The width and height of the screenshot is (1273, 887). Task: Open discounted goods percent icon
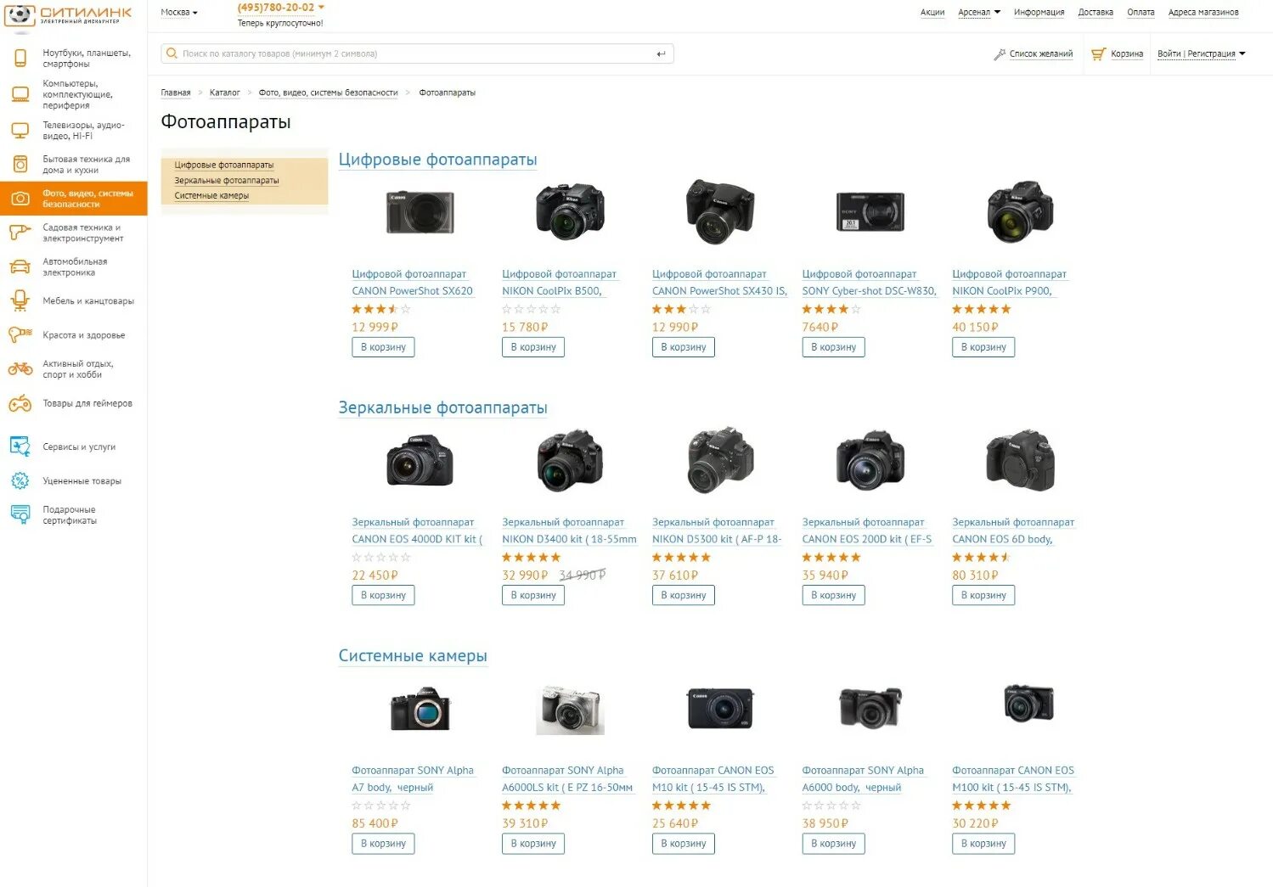tap(20, 481)
